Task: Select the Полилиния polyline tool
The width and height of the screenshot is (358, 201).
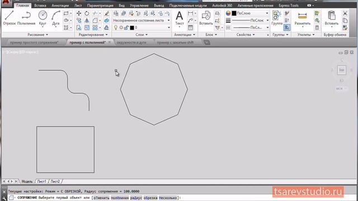Action: pyautogui.click(x=26, y=17)
